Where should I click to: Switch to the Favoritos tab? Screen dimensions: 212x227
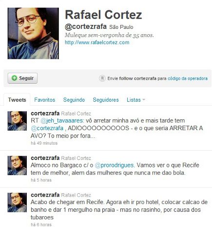pos(45,100)
